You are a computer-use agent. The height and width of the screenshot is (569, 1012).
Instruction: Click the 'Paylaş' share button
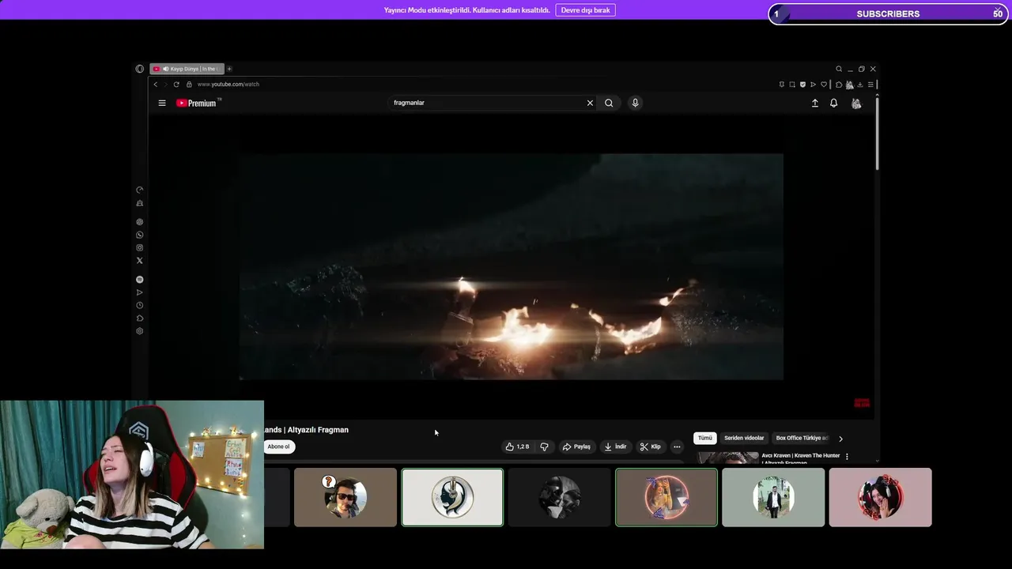576,447
